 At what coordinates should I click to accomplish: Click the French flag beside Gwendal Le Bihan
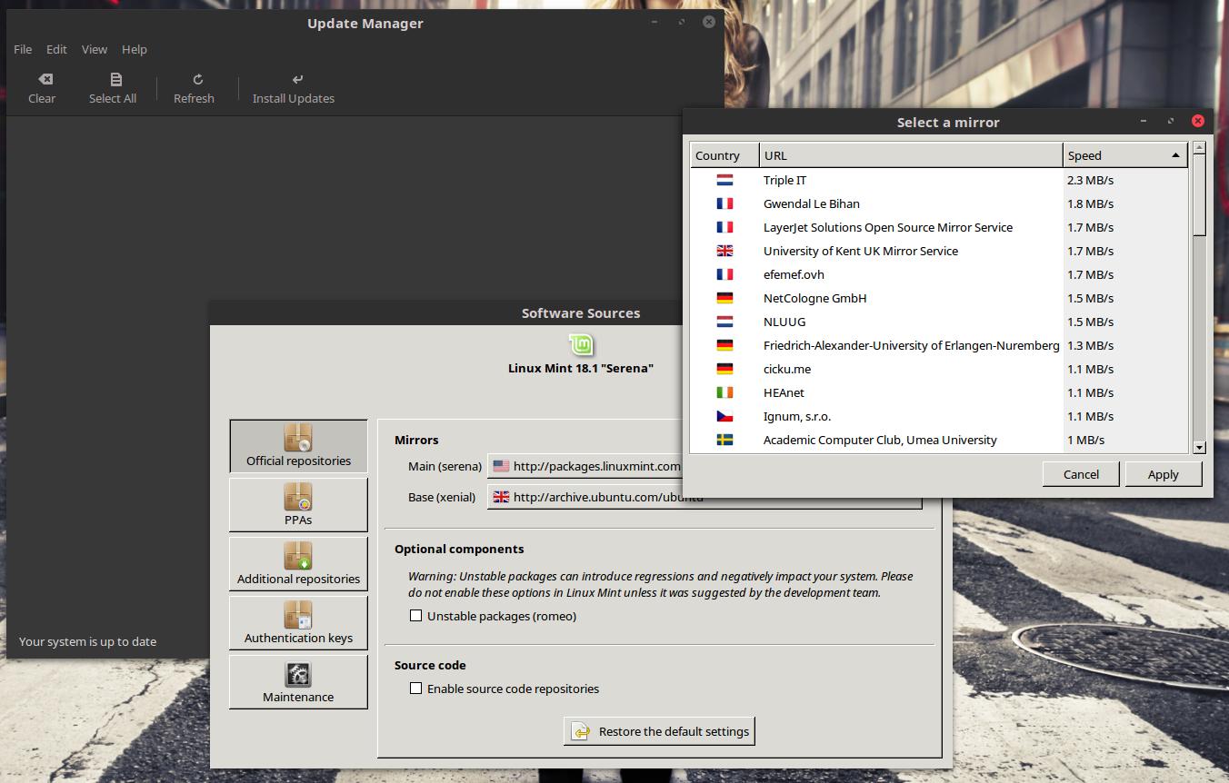tap(724, 203)
